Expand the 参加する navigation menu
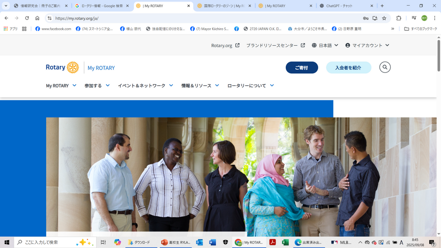441x248 pixels. [97, 86]
